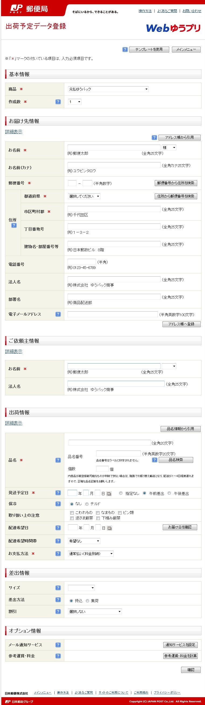This screenshot has height=705, width=205.
Task: Open the 様 honorific dropdown for recipient
Action: coord(169,148)
